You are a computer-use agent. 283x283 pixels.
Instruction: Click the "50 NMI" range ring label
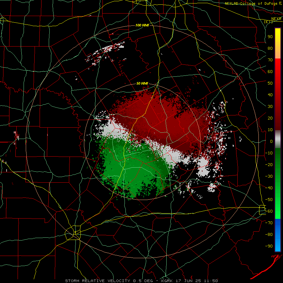click(142, 83)
